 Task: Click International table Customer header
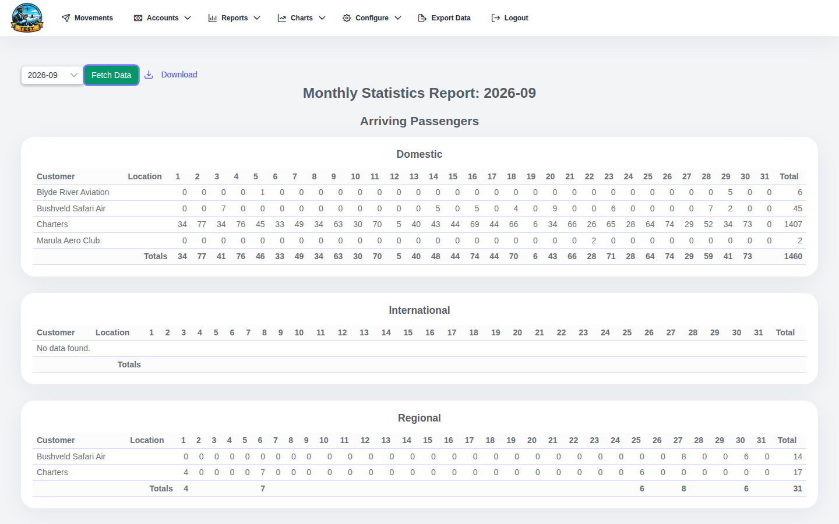click(x=56, y=332)
